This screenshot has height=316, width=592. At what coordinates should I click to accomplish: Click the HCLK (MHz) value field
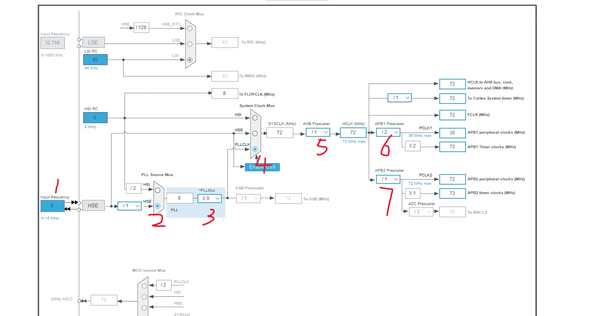353,133
